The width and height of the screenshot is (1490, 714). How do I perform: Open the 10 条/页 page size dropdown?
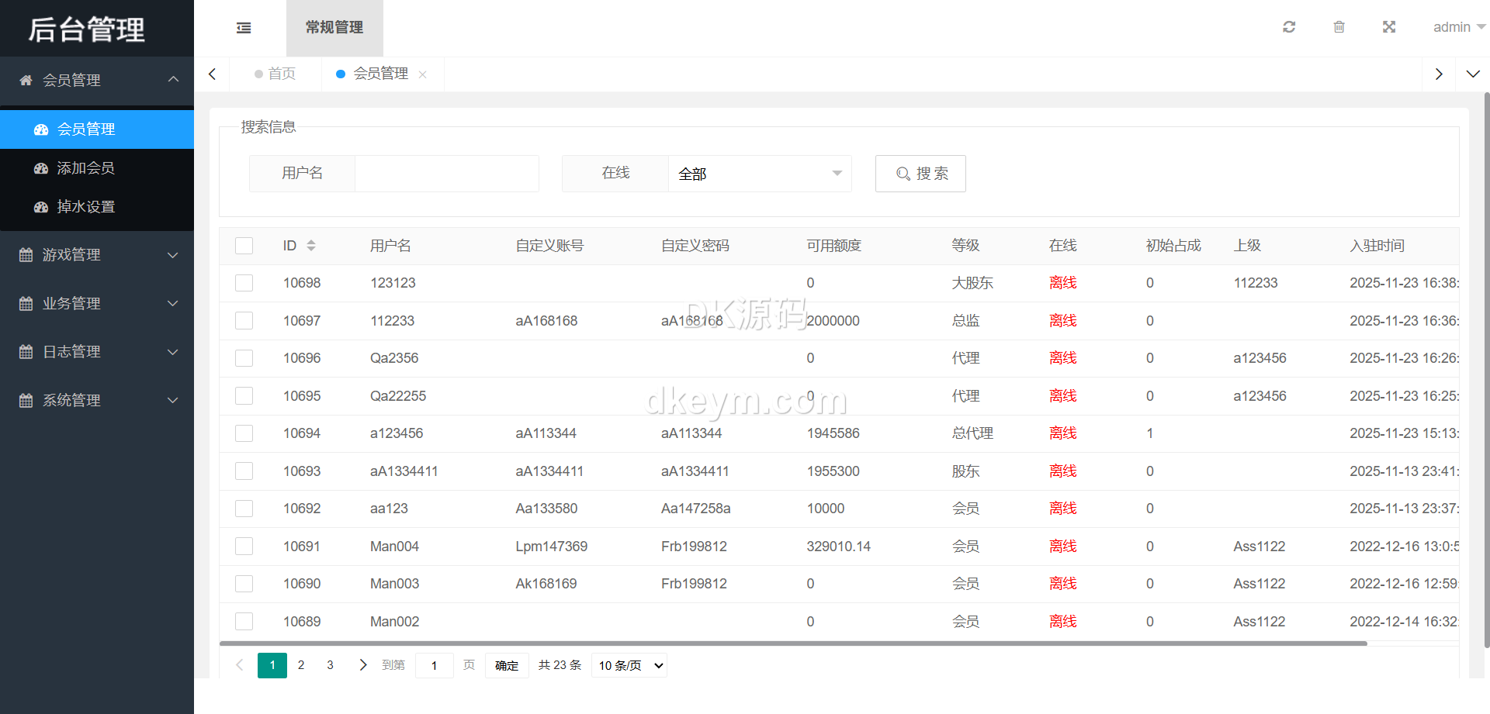(629, 665)
